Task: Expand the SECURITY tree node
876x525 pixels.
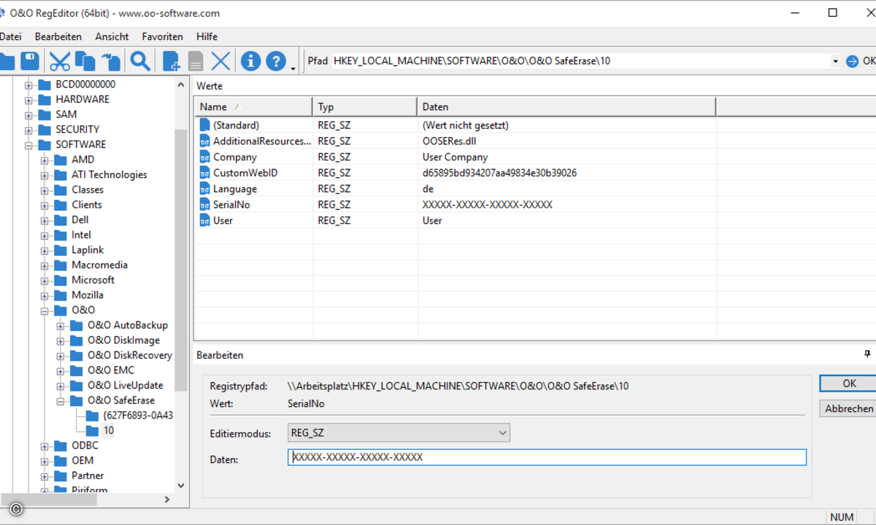Action: point(28,130)
